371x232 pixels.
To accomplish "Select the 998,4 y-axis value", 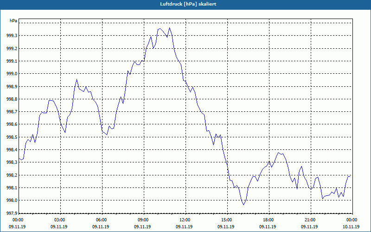I will (13, 150).
